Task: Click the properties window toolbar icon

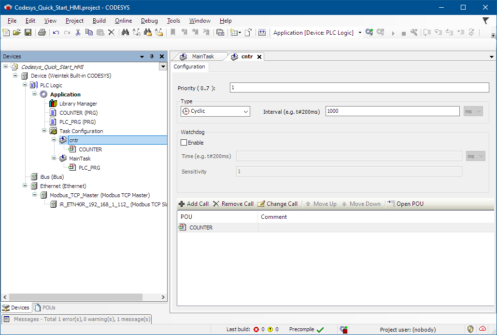Action: pos(220,32)
